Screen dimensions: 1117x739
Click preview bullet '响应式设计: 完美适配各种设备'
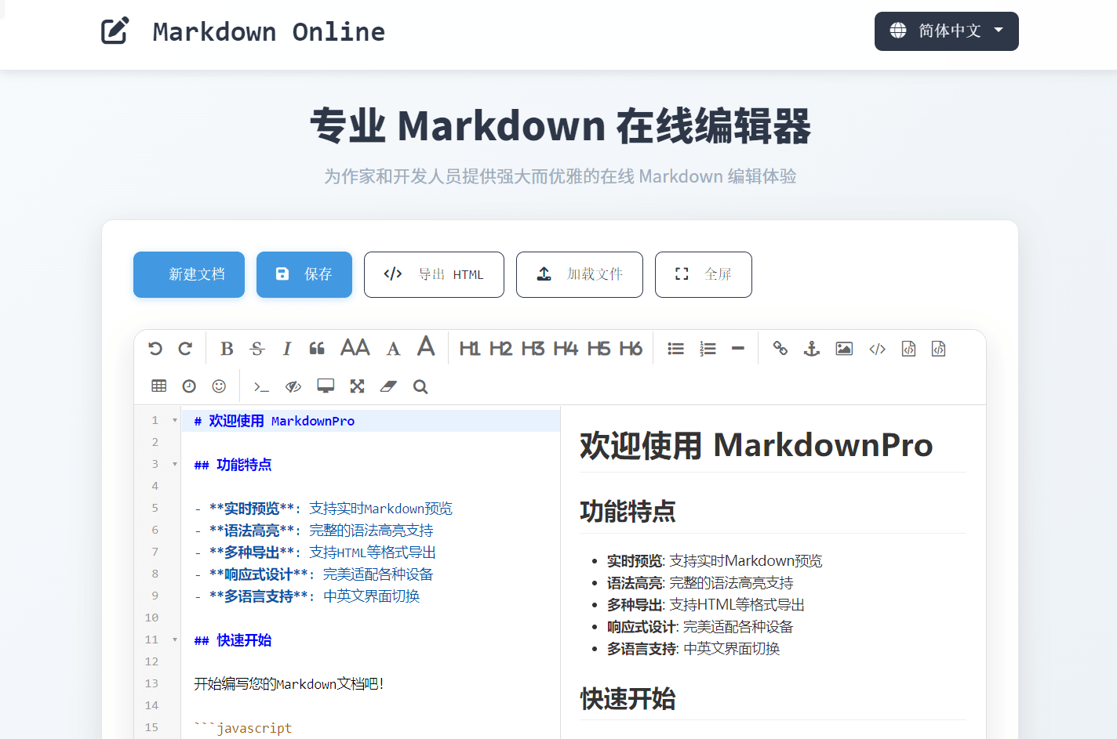click(x=700, y=627)
